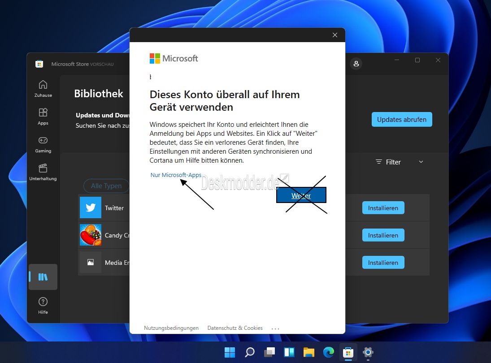Click the Microsoft Store logo icon in title bar

coord(39,64)
